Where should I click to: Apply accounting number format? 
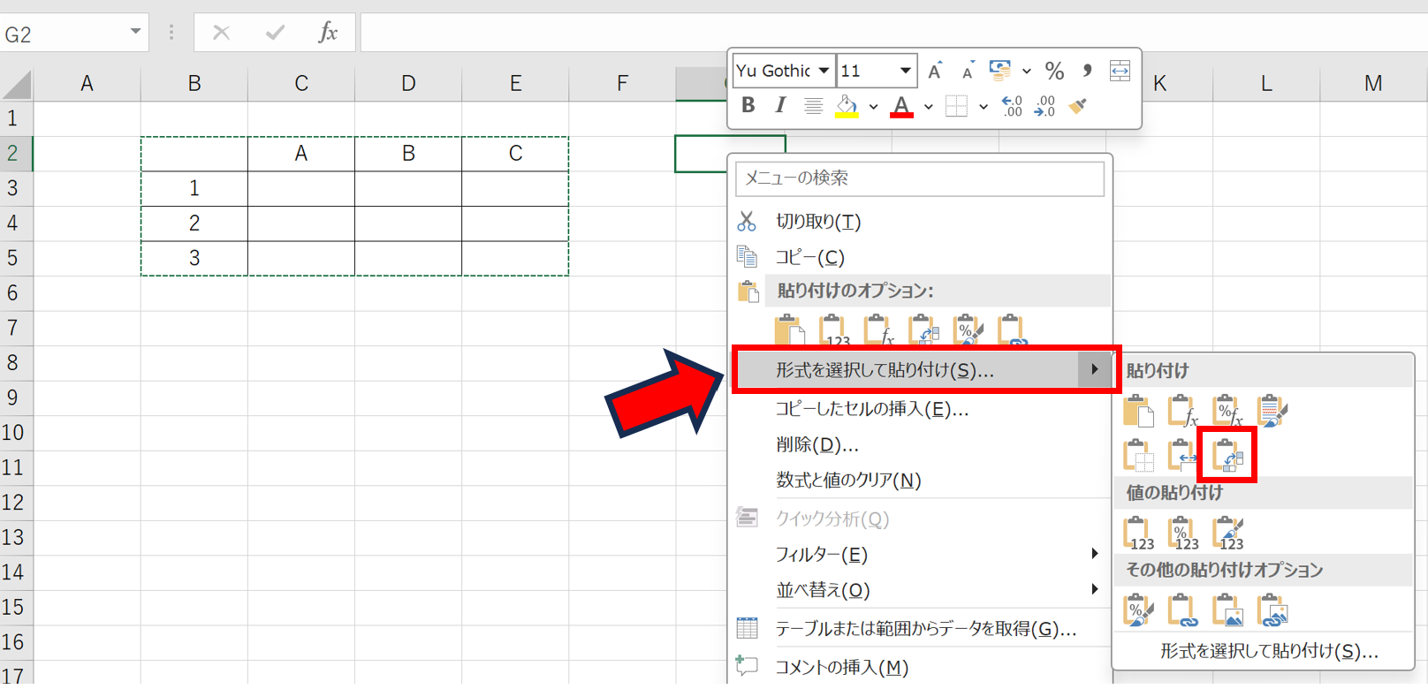(999, 71)
